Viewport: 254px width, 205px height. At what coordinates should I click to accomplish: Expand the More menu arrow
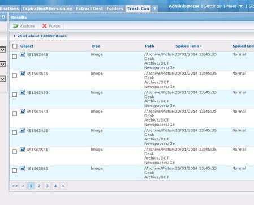[240, 6]
